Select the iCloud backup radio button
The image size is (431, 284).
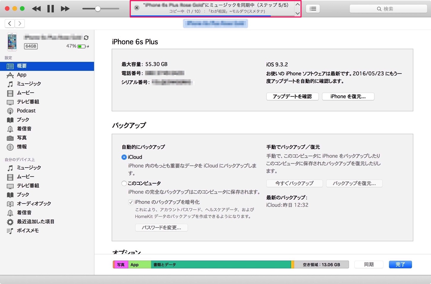[x=124, y=157]
